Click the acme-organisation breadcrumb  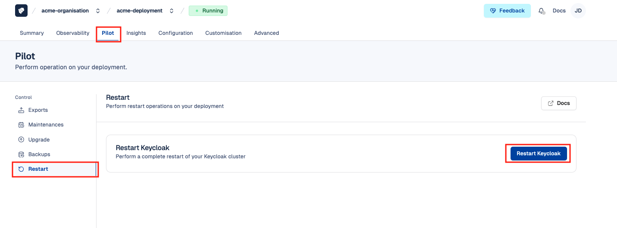(x=65, y=11)
